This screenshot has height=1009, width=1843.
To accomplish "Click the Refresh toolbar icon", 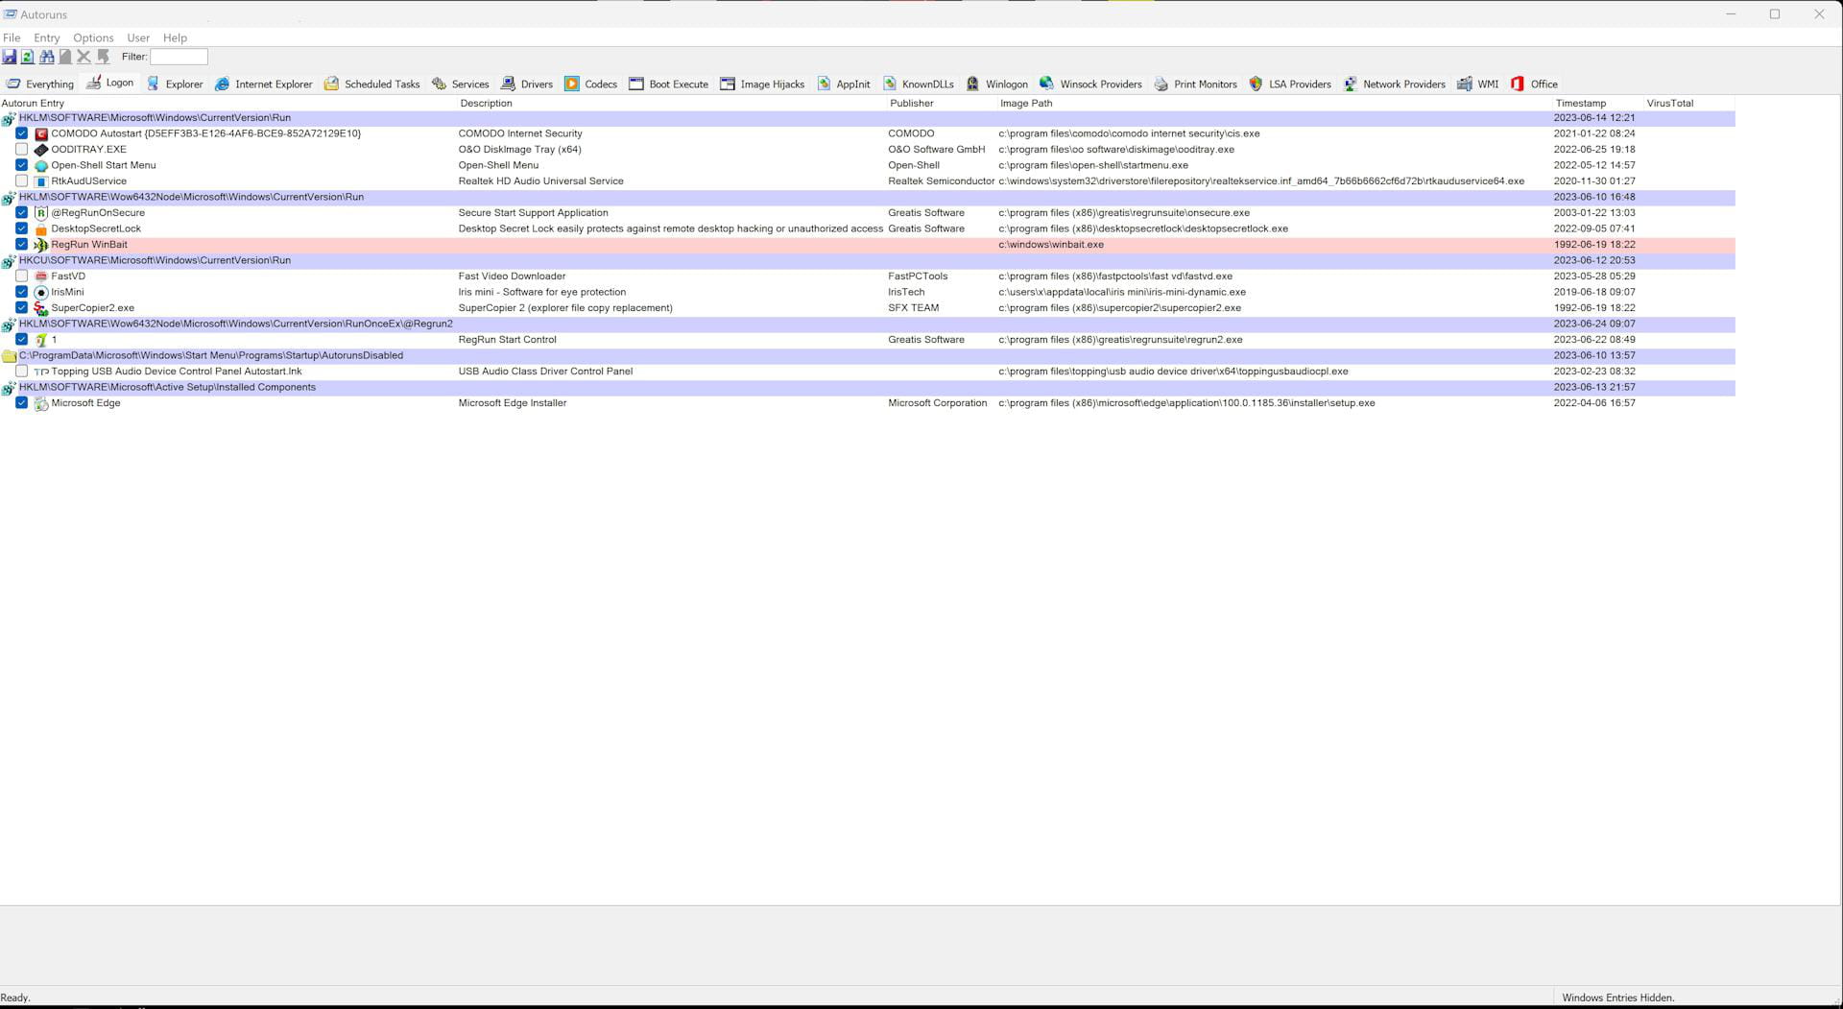I will 28,57.
